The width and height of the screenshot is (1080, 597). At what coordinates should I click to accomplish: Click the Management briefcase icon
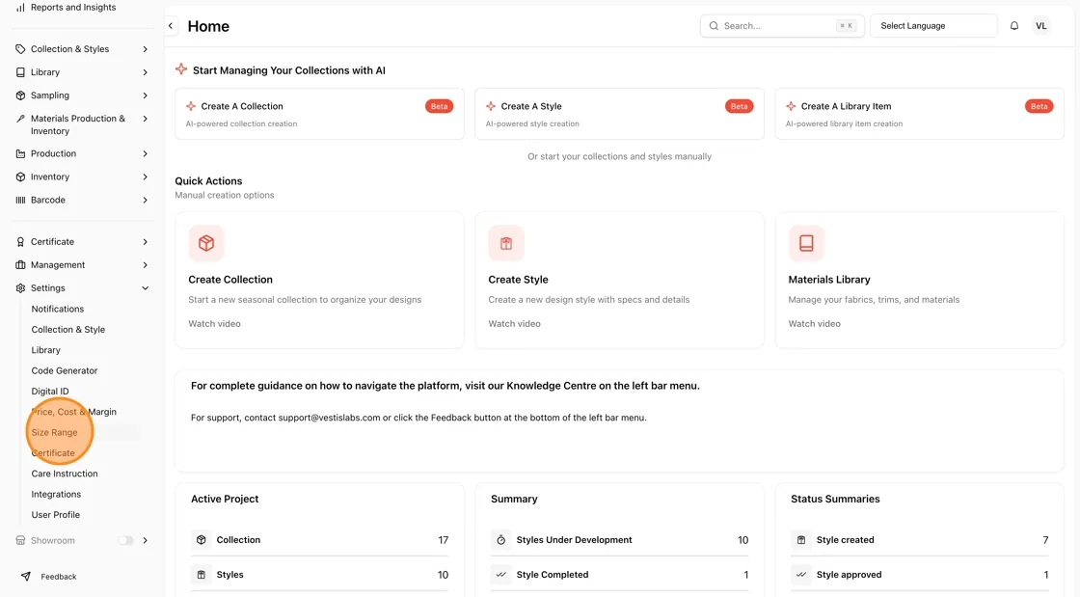click(x=20, y=265)
